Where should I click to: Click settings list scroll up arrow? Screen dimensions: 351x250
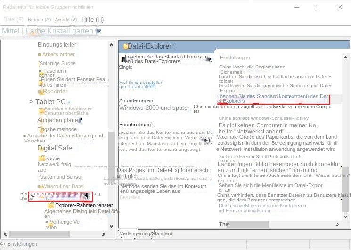pyautogui.click(x=345, y=58)
